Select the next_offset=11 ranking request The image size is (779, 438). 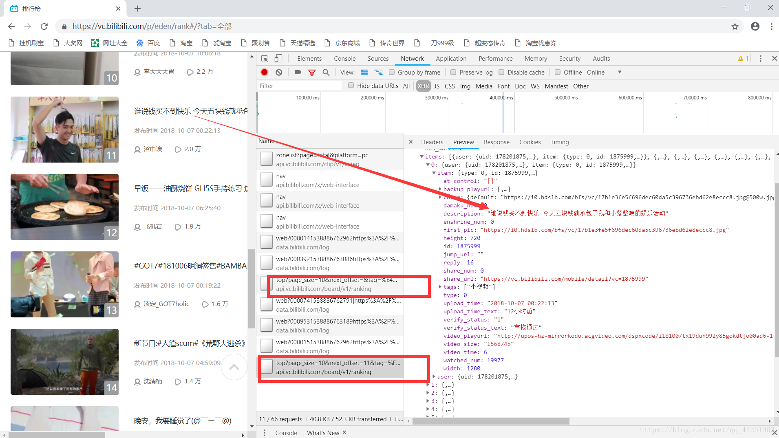(331, 367)
